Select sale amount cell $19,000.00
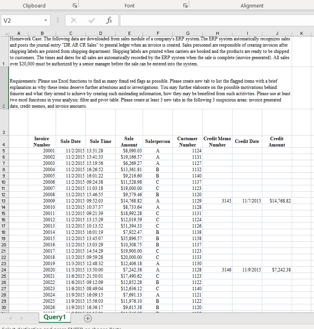 pos(129,188)
